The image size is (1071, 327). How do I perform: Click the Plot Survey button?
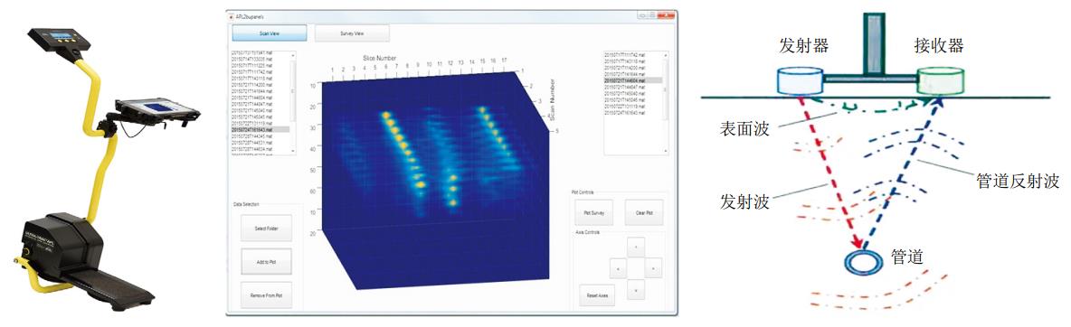(x=594, y=213)
